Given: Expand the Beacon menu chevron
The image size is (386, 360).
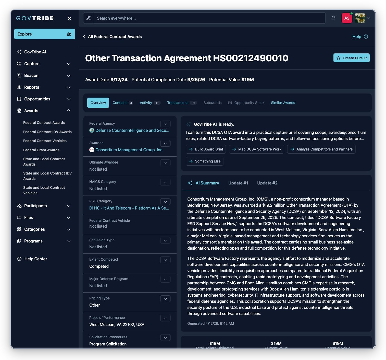Looking at the screenshot, I should point(69,75).
